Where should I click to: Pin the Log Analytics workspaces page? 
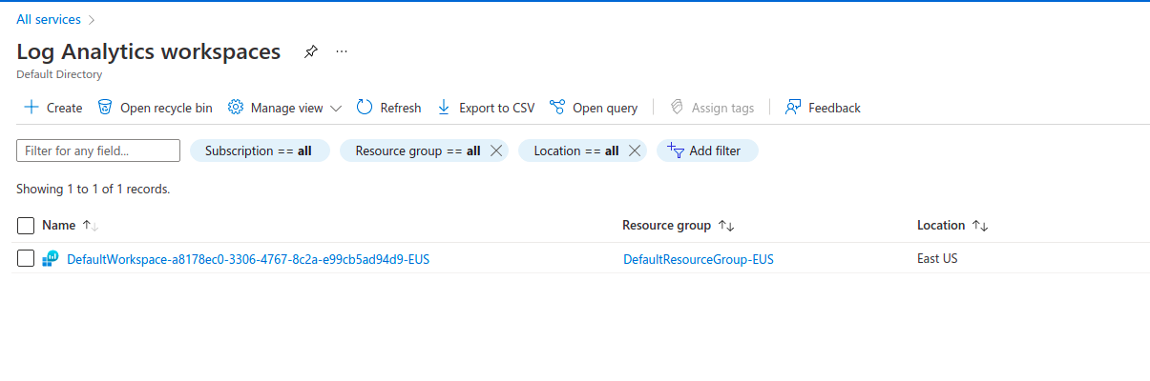(310, 51)
